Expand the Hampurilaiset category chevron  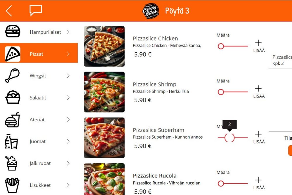coord(68,32)
